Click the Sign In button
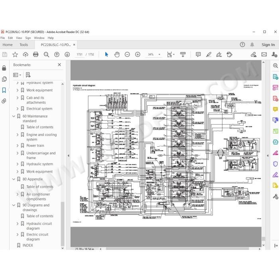 coord(268,45)
